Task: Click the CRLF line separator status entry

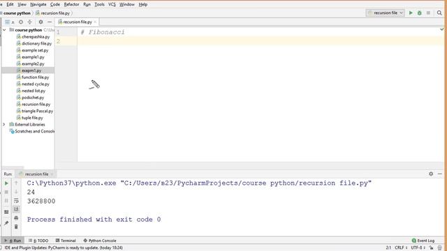Action: pyautogui.click(x=400, y=248)
